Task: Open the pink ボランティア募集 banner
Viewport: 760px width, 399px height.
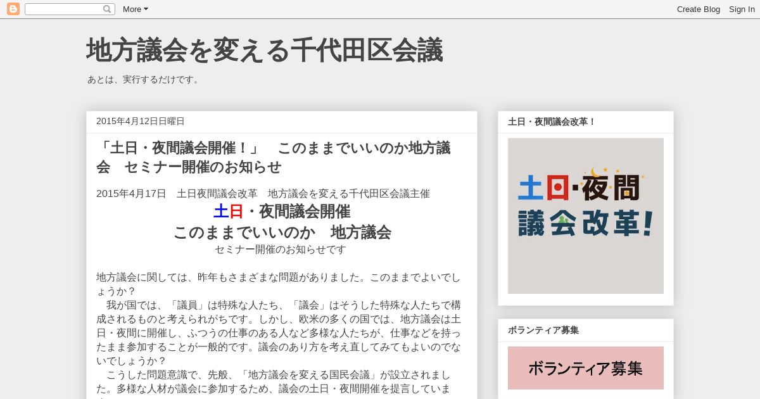Action: [586, 368]
